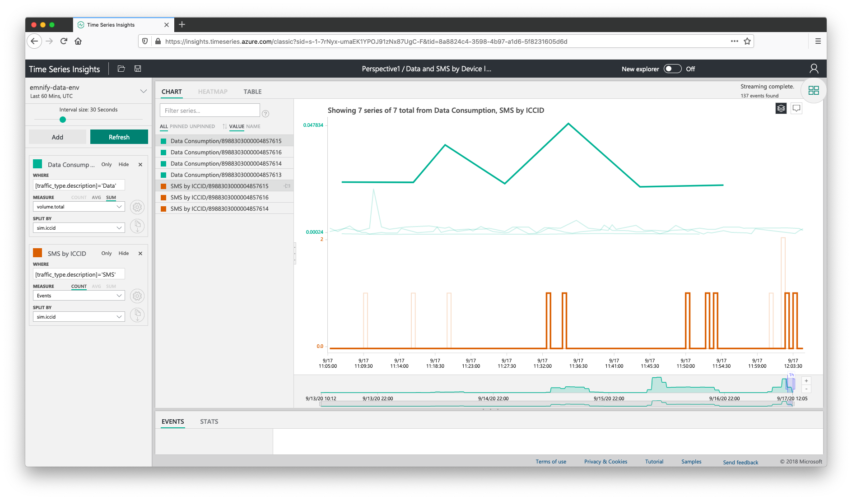Toggle stacked chart layers icon above the graph
The height and width of the screenshot is (500, 852).
click(x=781, y=108)
